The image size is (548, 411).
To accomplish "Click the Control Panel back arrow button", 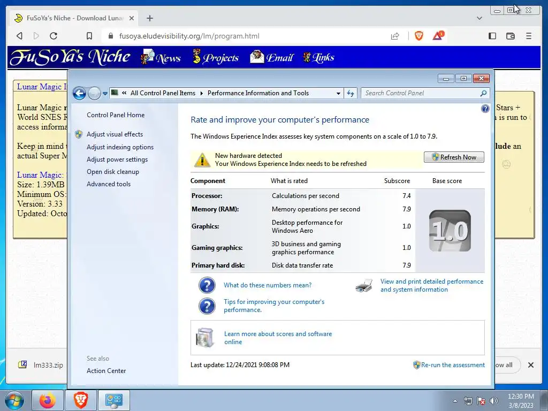I will [x=79, y=93].
